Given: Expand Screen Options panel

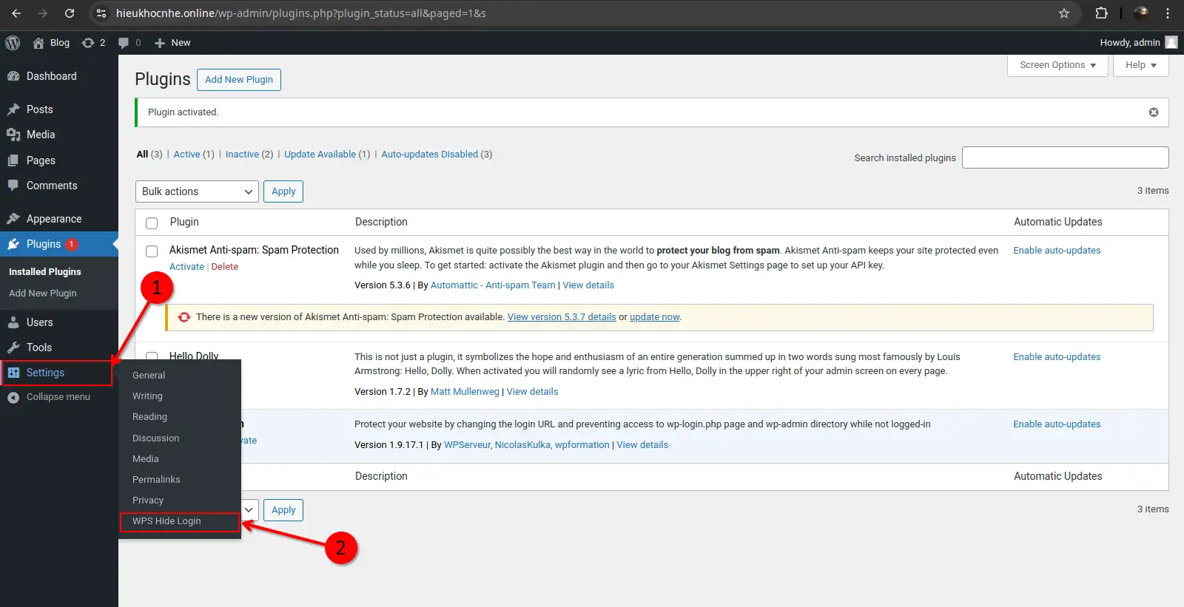Looking at the screenshot, I should click(1057, 65).
